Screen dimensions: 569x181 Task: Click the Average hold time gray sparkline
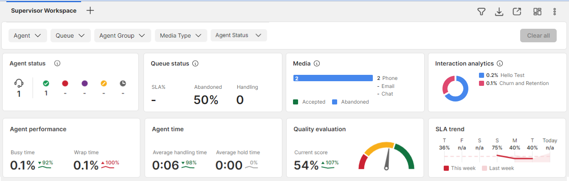(x=252, y=167)
